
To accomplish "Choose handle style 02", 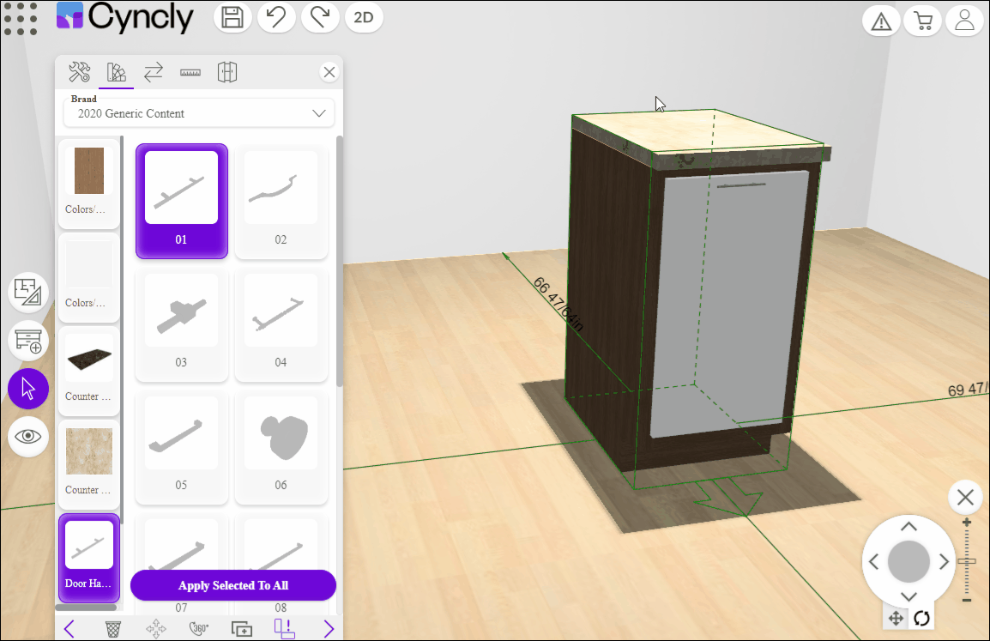I will tap(281, 202).
